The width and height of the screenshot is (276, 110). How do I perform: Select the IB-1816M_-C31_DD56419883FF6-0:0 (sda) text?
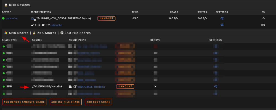click(x=64, y=18)
